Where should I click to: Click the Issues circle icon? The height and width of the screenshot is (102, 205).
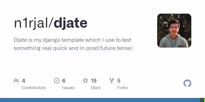pos(57,81)
